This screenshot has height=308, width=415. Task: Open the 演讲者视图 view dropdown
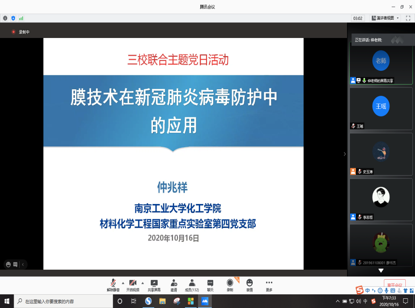tap(385, 18)
